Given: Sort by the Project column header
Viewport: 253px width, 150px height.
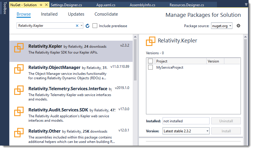Looking at the screenshot, I should pyautogui.click(x=180, y=61).
